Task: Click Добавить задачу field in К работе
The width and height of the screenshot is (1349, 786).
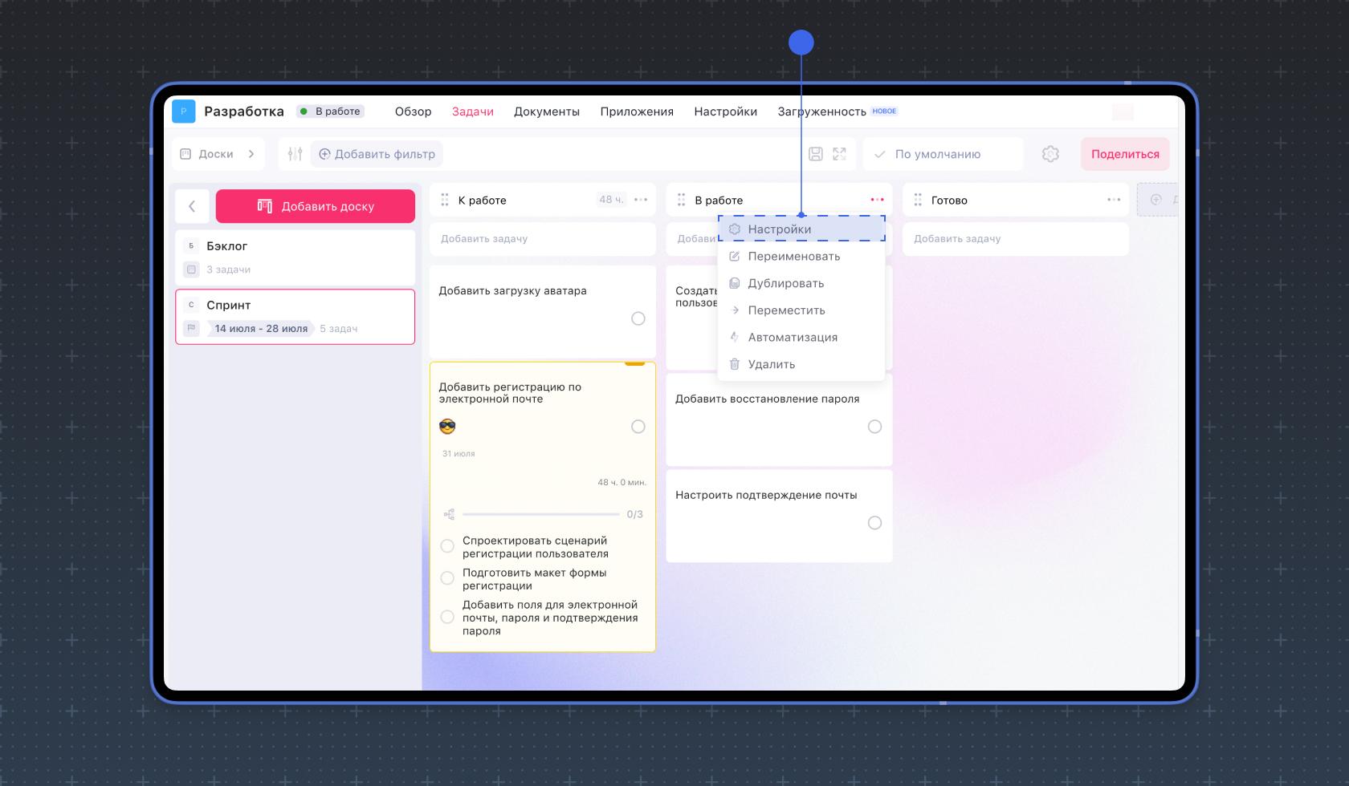Action: click(543, 239)
